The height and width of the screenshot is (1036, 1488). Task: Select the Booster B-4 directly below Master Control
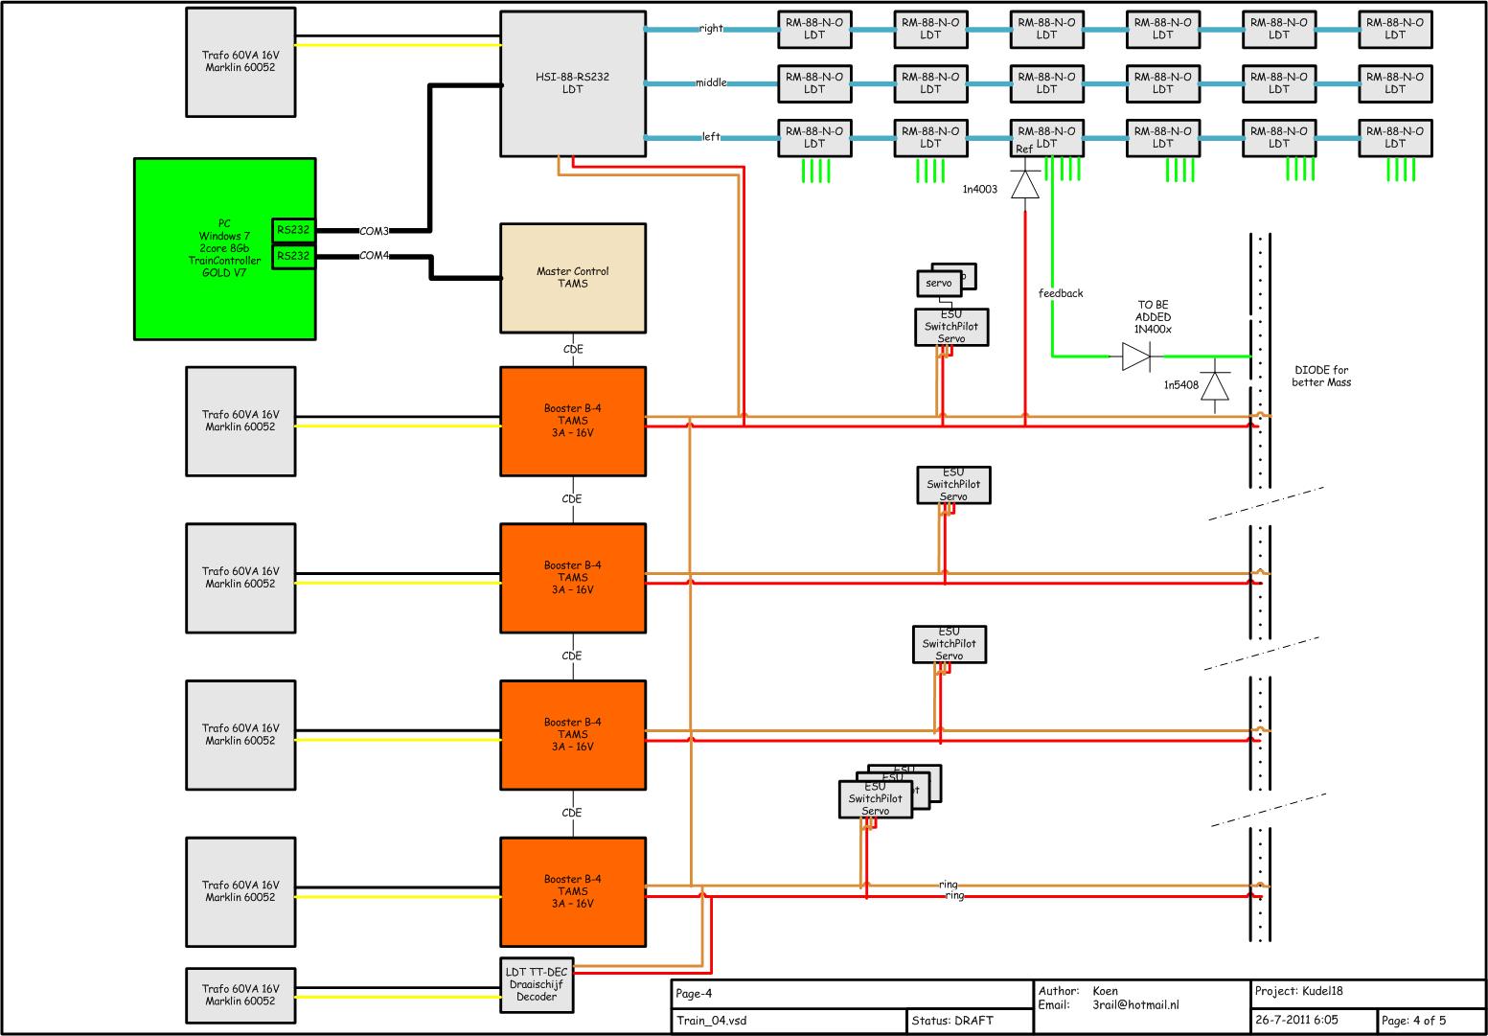click(x=573, y=421)
